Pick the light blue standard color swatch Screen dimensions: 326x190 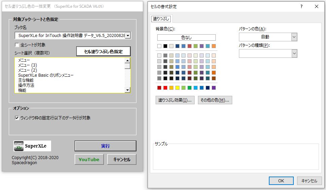tap(196, 88)
